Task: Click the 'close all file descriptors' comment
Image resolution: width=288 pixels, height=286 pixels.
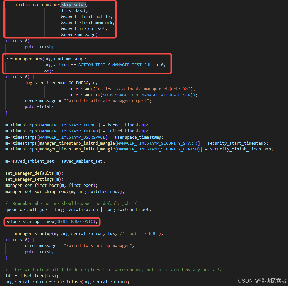Action: 114,270
